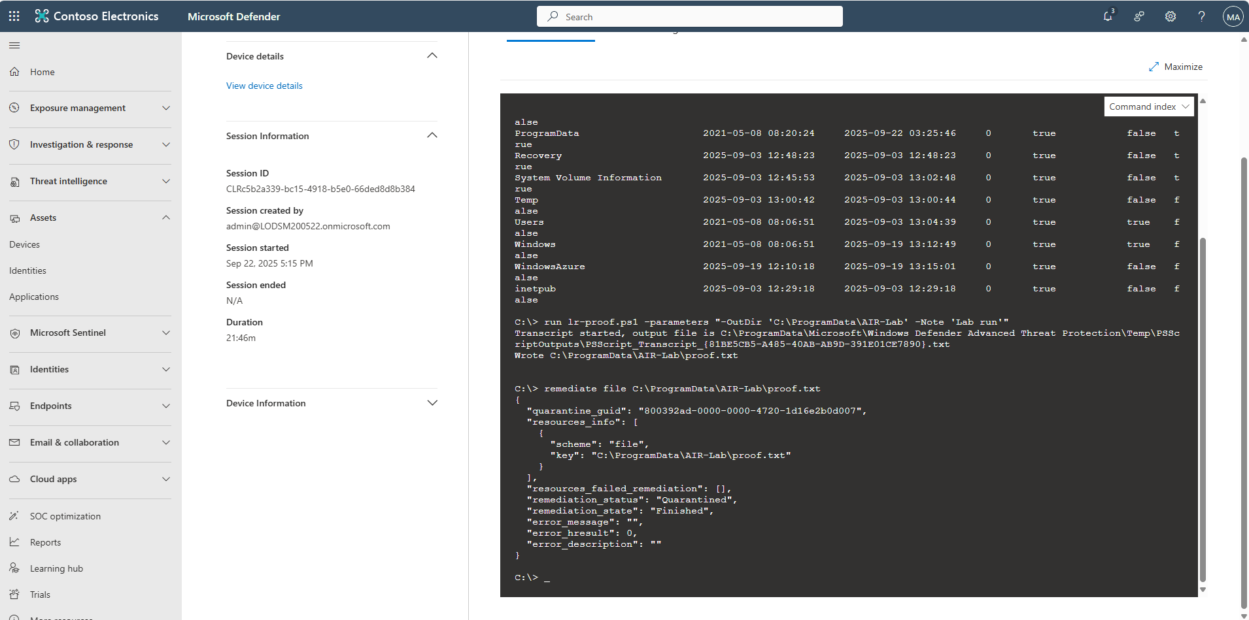
Task: Click the "21:46m" duration value
Action: click(x=241, y=338)
